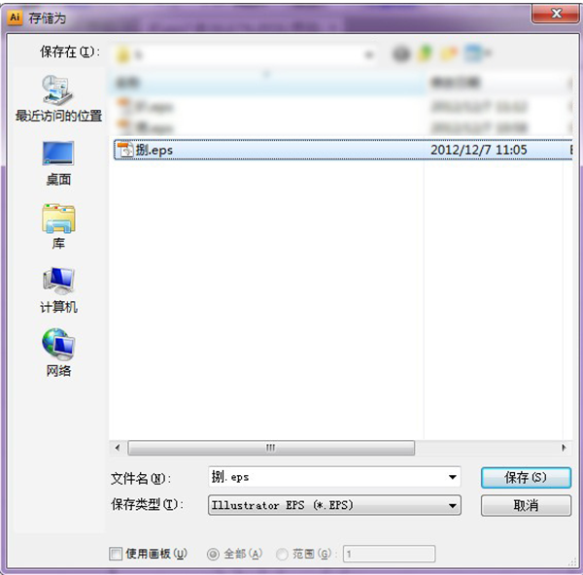This screenshot has width=583, height=575.
Task: Open 网络 (Network) location
Action: point(58,352)
